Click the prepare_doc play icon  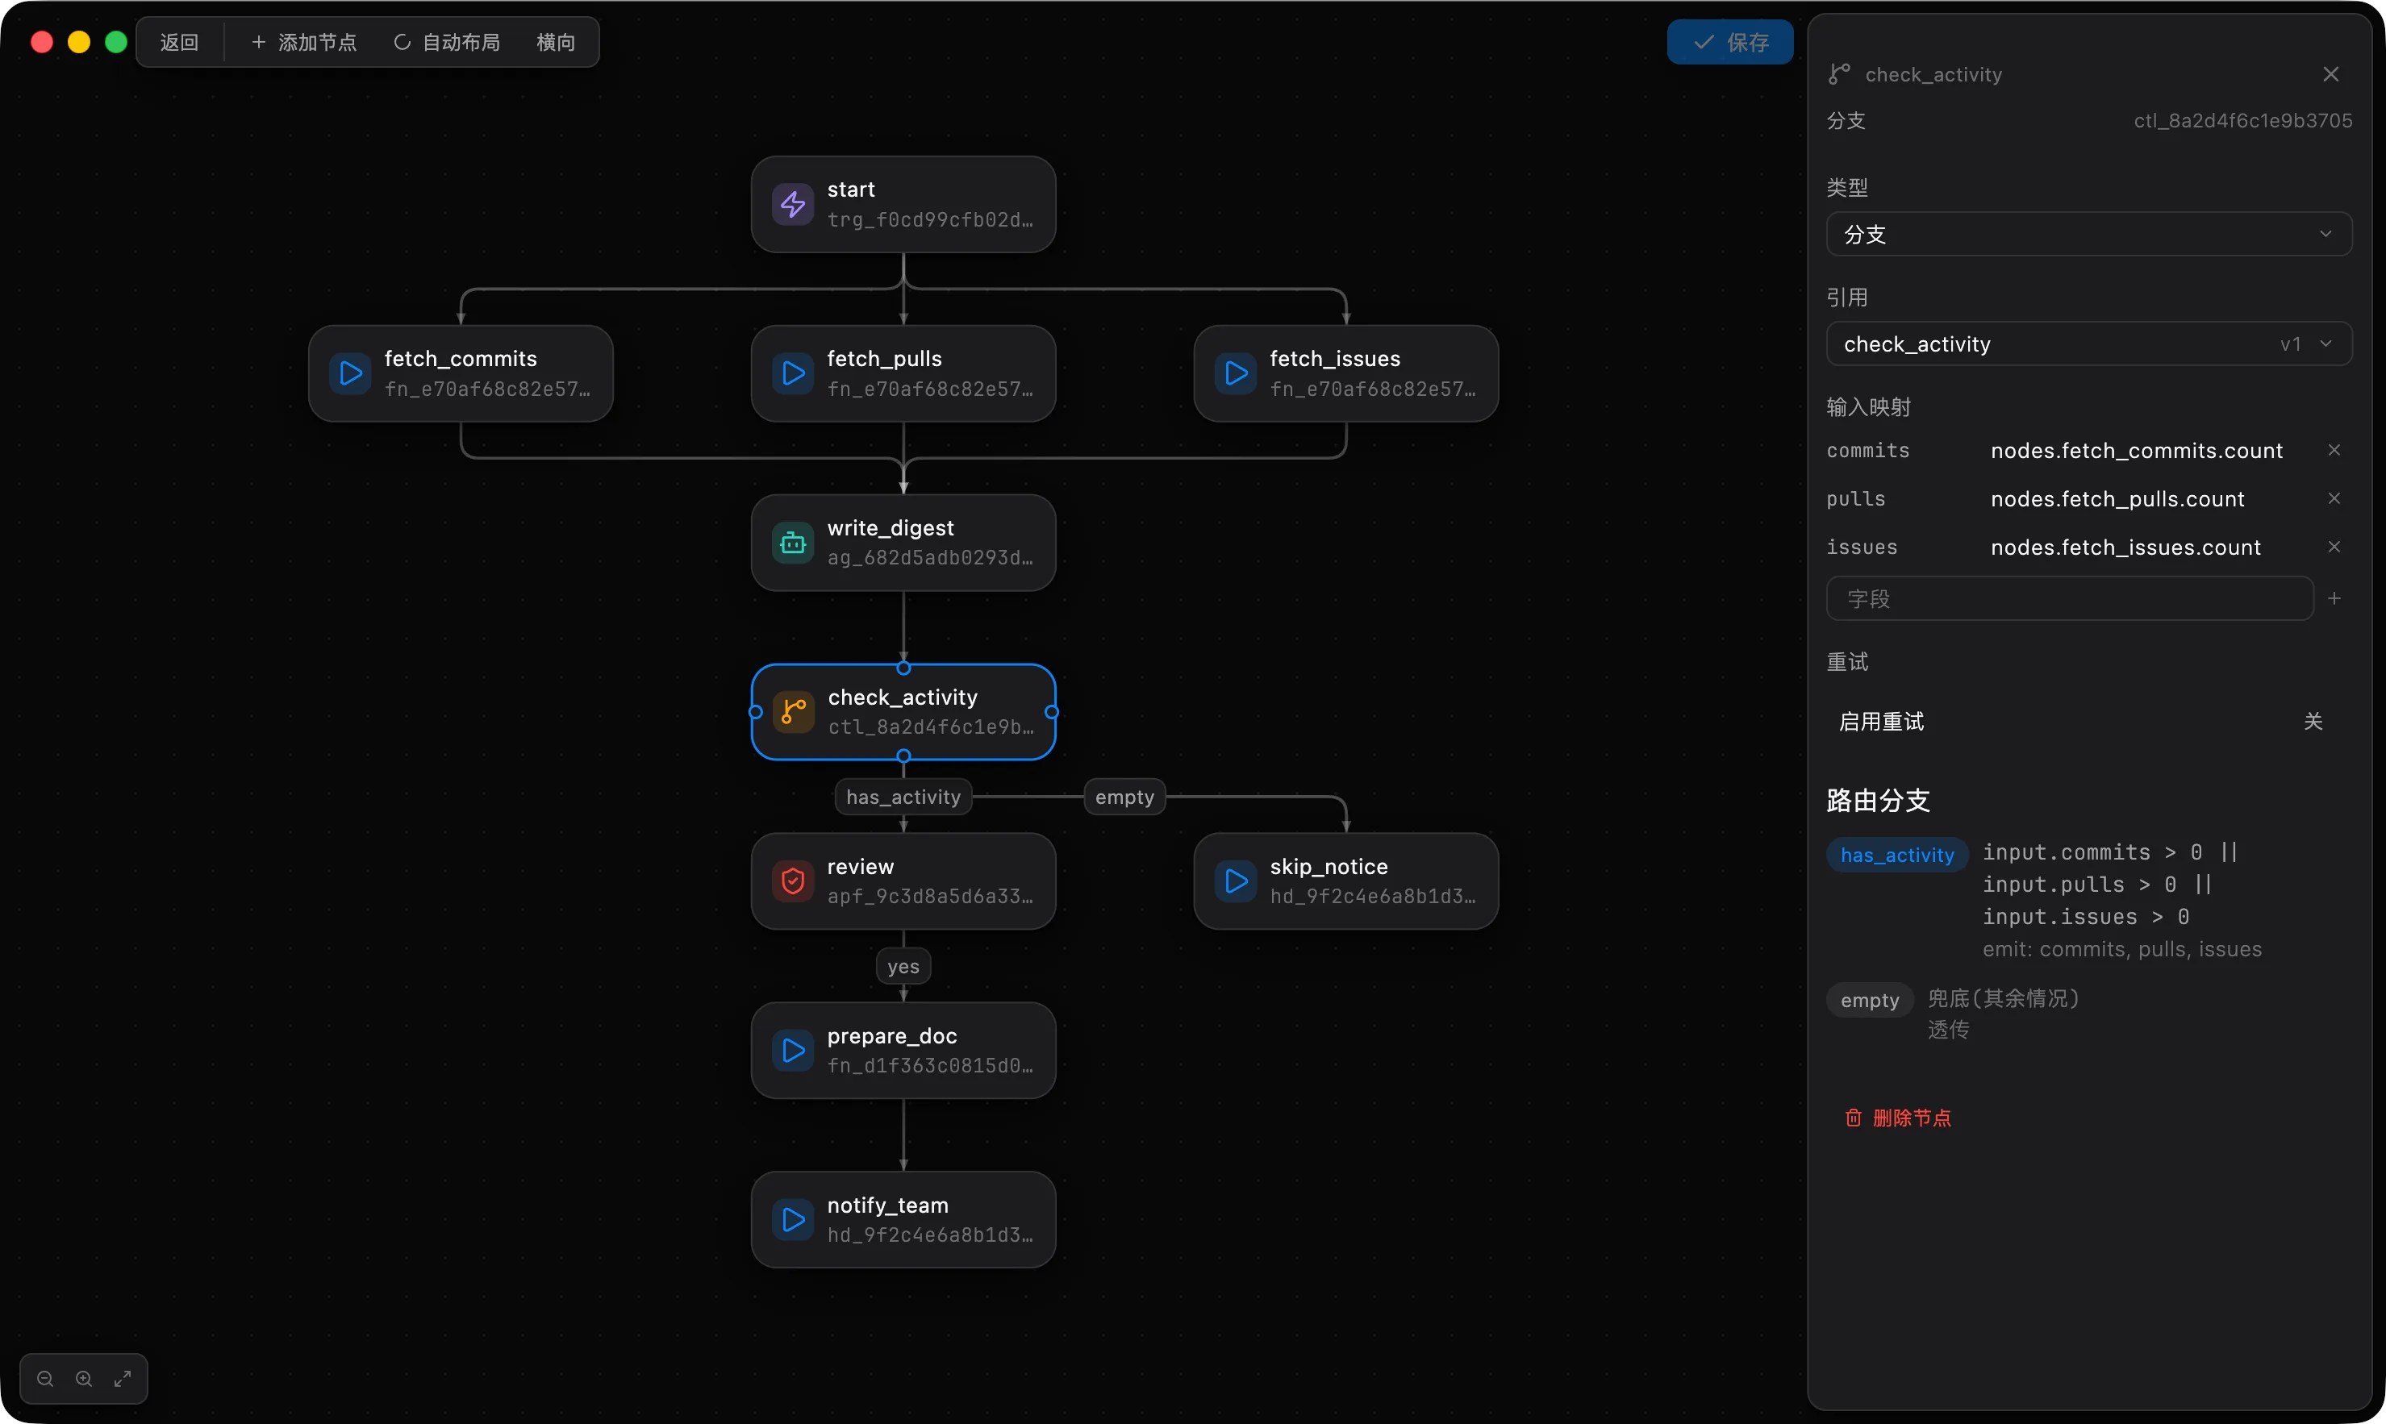pyautogui.click(x=793, y=1051)
